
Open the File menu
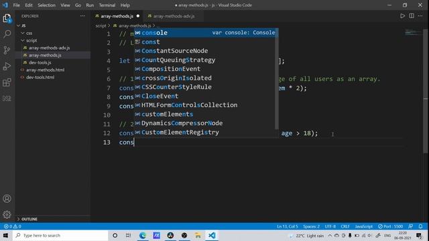16,5
